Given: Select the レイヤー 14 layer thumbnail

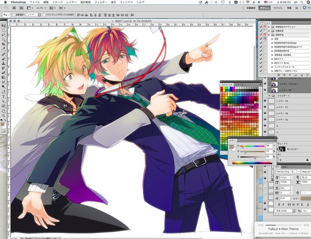Looking at the screenshot, I should tap(271, 101).
